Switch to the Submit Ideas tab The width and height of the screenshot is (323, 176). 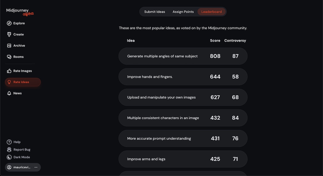[x=155, y=12]
